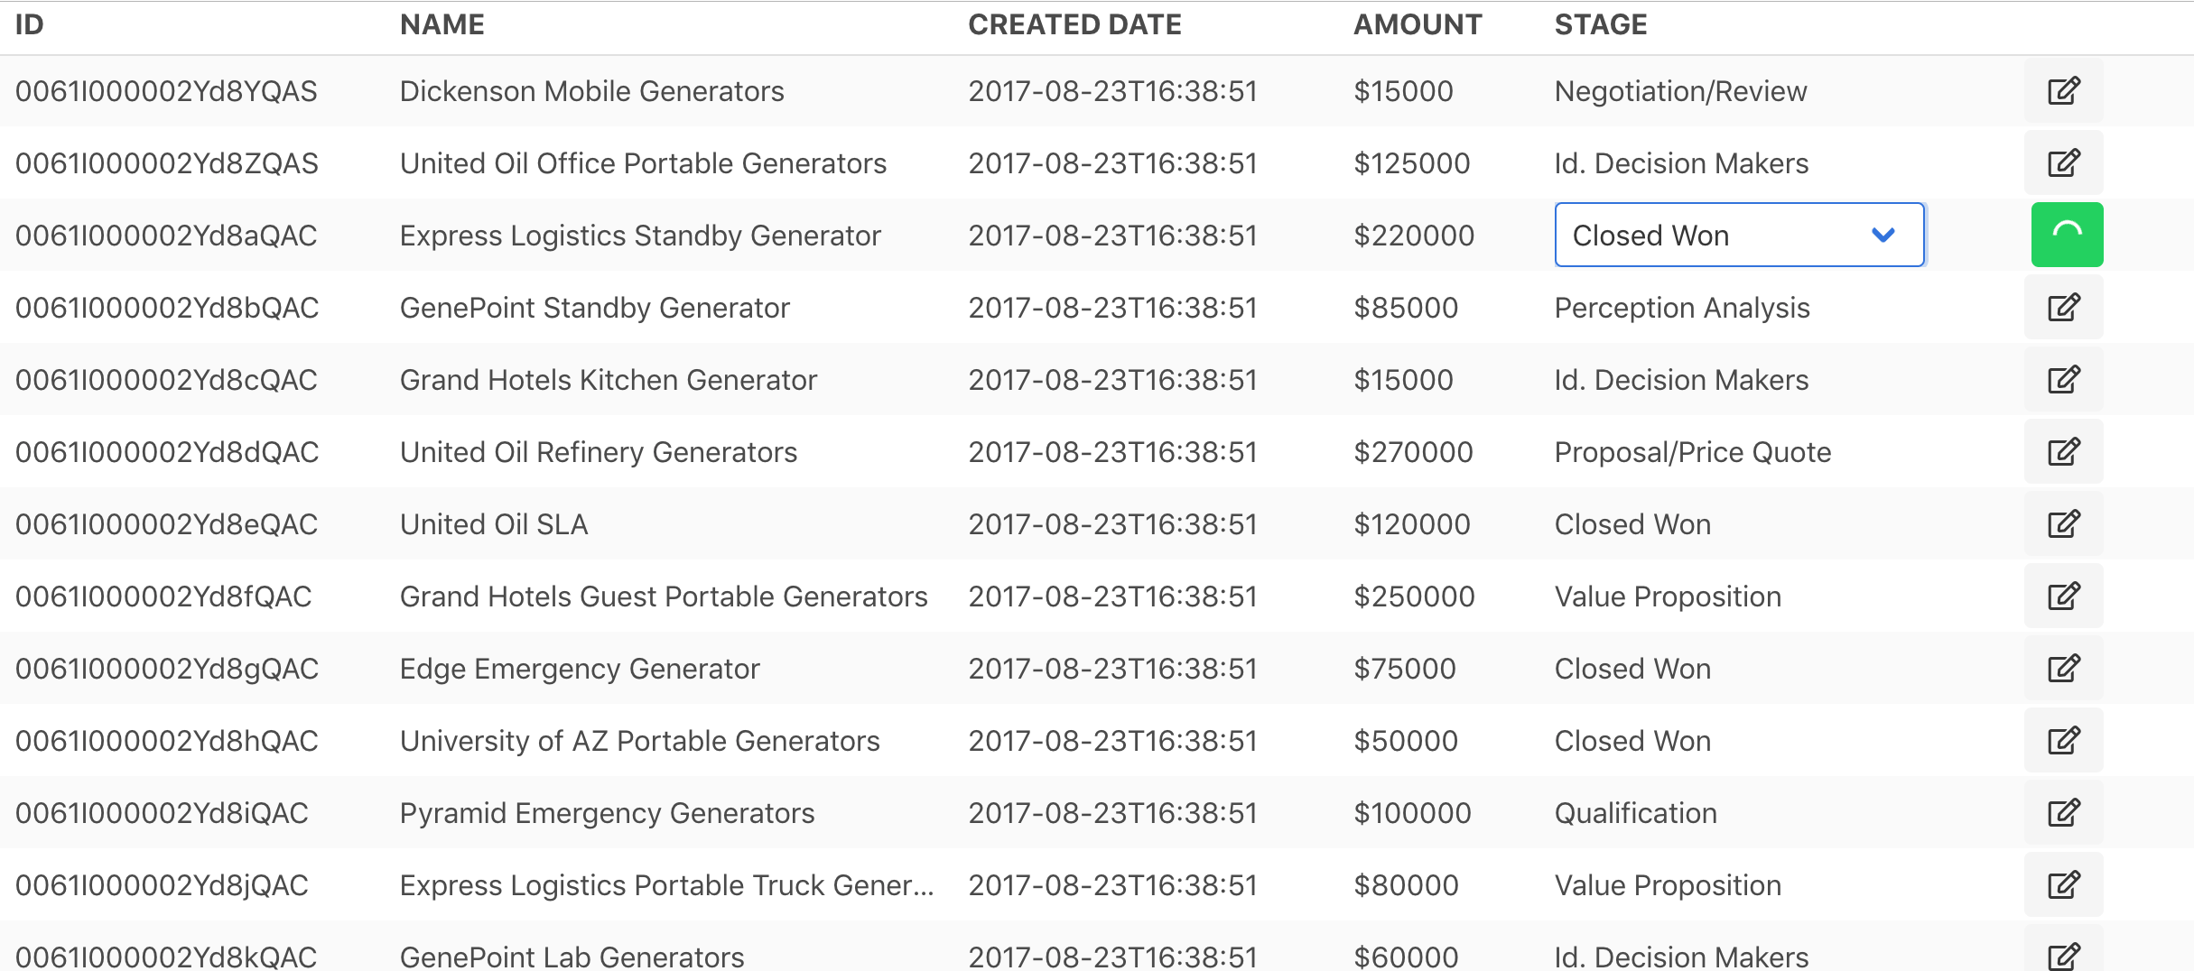This screenshot has height=971, width=2194.
Task: Click edit icon for United Oil SLA
Action: coord(2063,524)
